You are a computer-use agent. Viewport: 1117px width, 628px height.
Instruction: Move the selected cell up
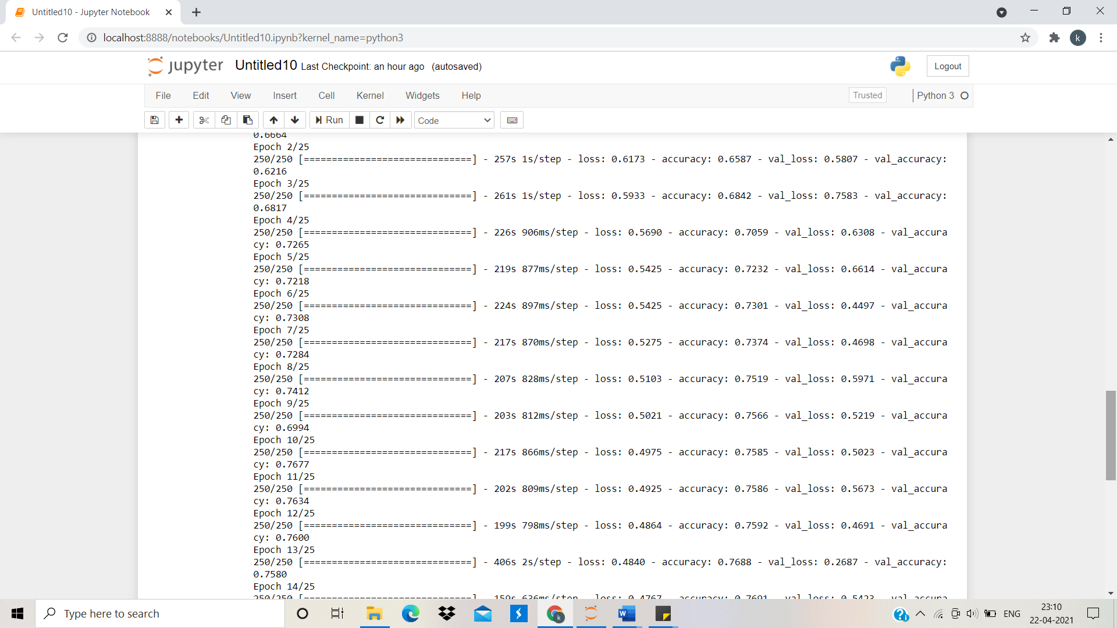(x=273, y=120)
